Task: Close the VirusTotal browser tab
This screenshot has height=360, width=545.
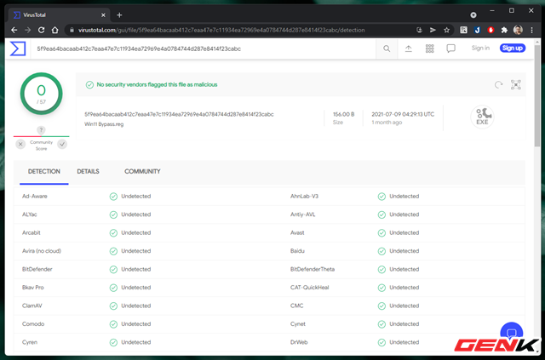Action: tap(103, 15)
